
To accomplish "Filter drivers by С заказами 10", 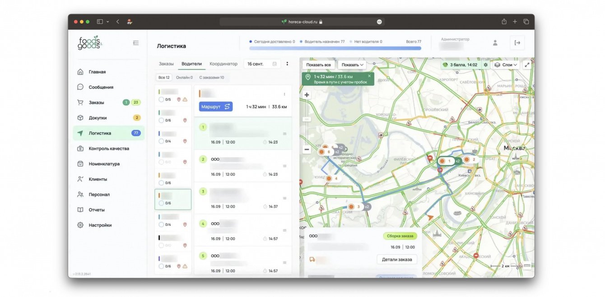I will [x=212, y=78].
